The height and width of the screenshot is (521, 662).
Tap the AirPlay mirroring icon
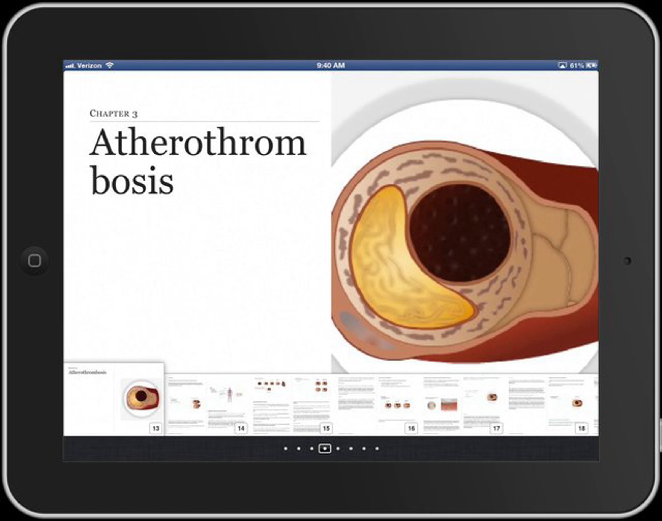pos(562,65)
